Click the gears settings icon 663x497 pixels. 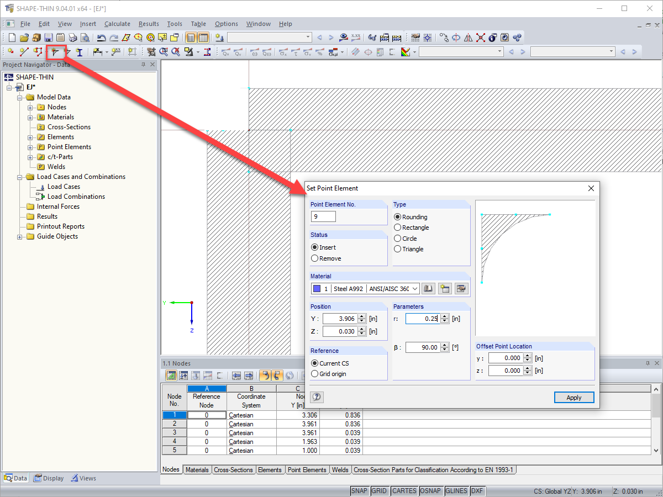tap(517, 38)
